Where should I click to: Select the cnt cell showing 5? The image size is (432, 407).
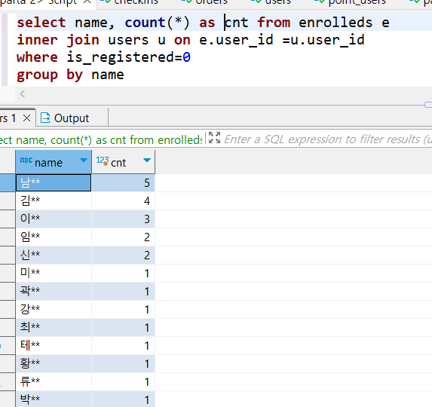[123, 182]
